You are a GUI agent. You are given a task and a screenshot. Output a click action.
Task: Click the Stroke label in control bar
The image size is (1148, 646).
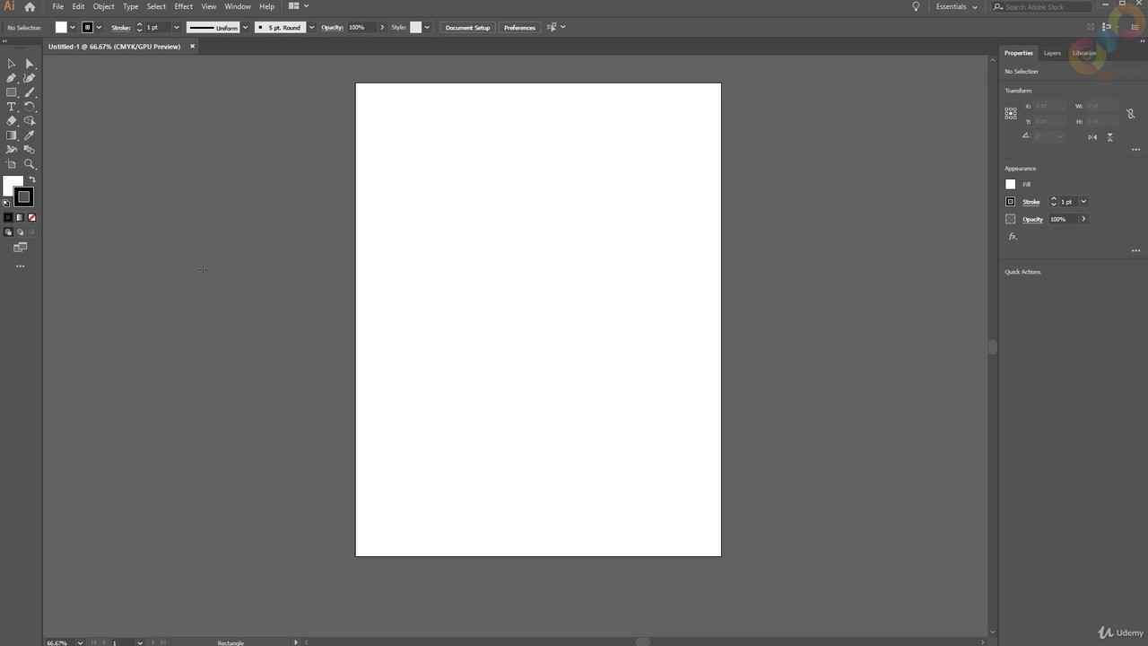(x=121, y=28)
